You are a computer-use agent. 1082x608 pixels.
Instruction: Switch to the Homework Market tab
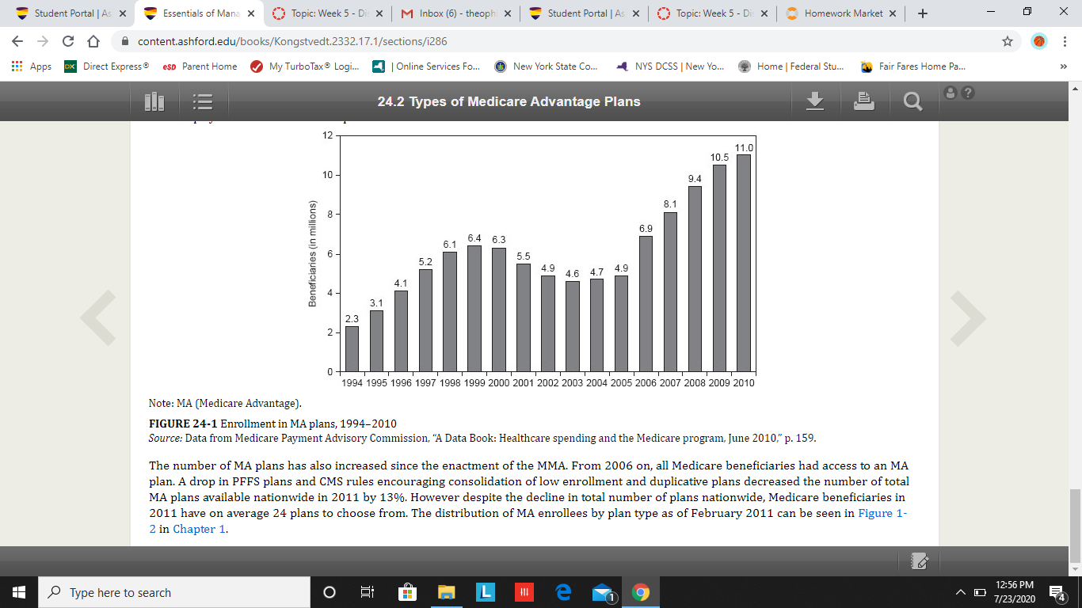(840, 13)
